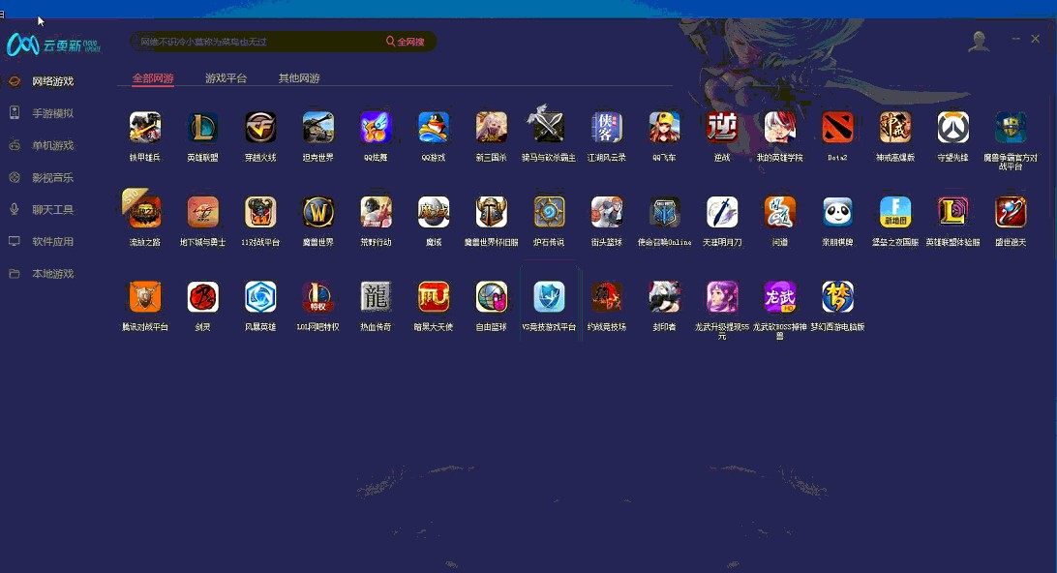Launch the 英雄联盟体验服 icon

pyautogui.click(x=952, y=212)
